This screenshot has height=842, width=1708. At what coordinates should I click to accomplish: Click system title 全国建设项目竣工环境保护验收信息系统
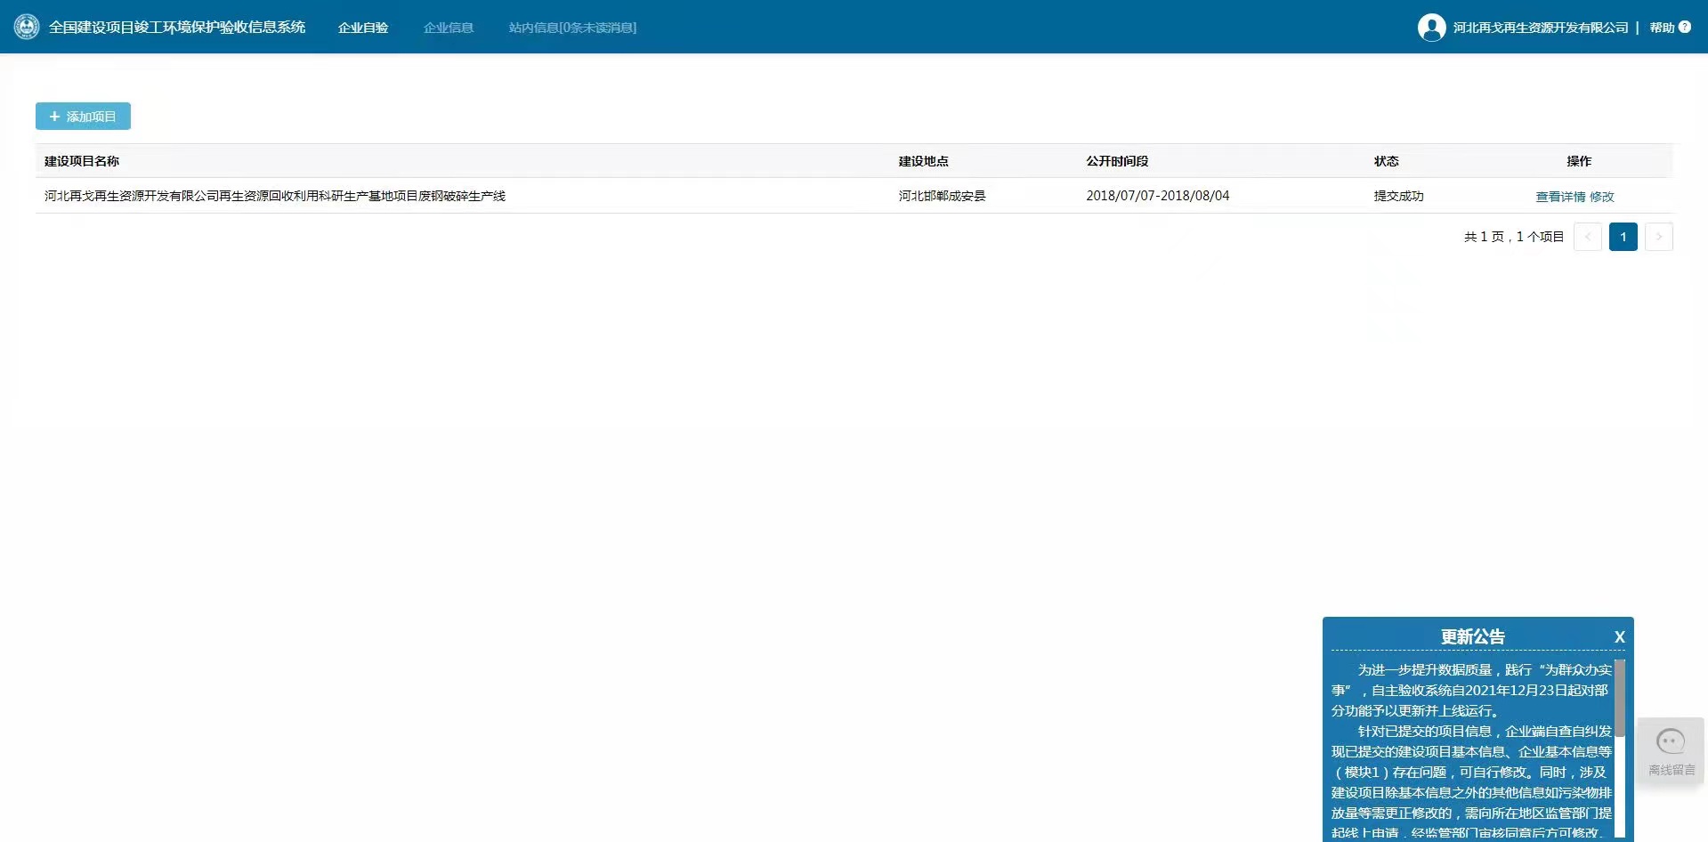point(177,28)
